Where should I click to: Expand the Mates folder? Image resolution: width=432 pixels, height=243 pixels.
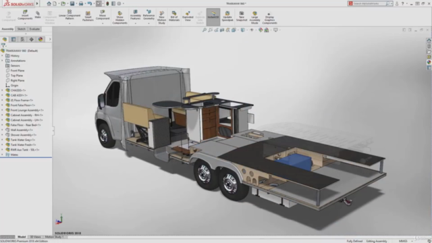3,155
